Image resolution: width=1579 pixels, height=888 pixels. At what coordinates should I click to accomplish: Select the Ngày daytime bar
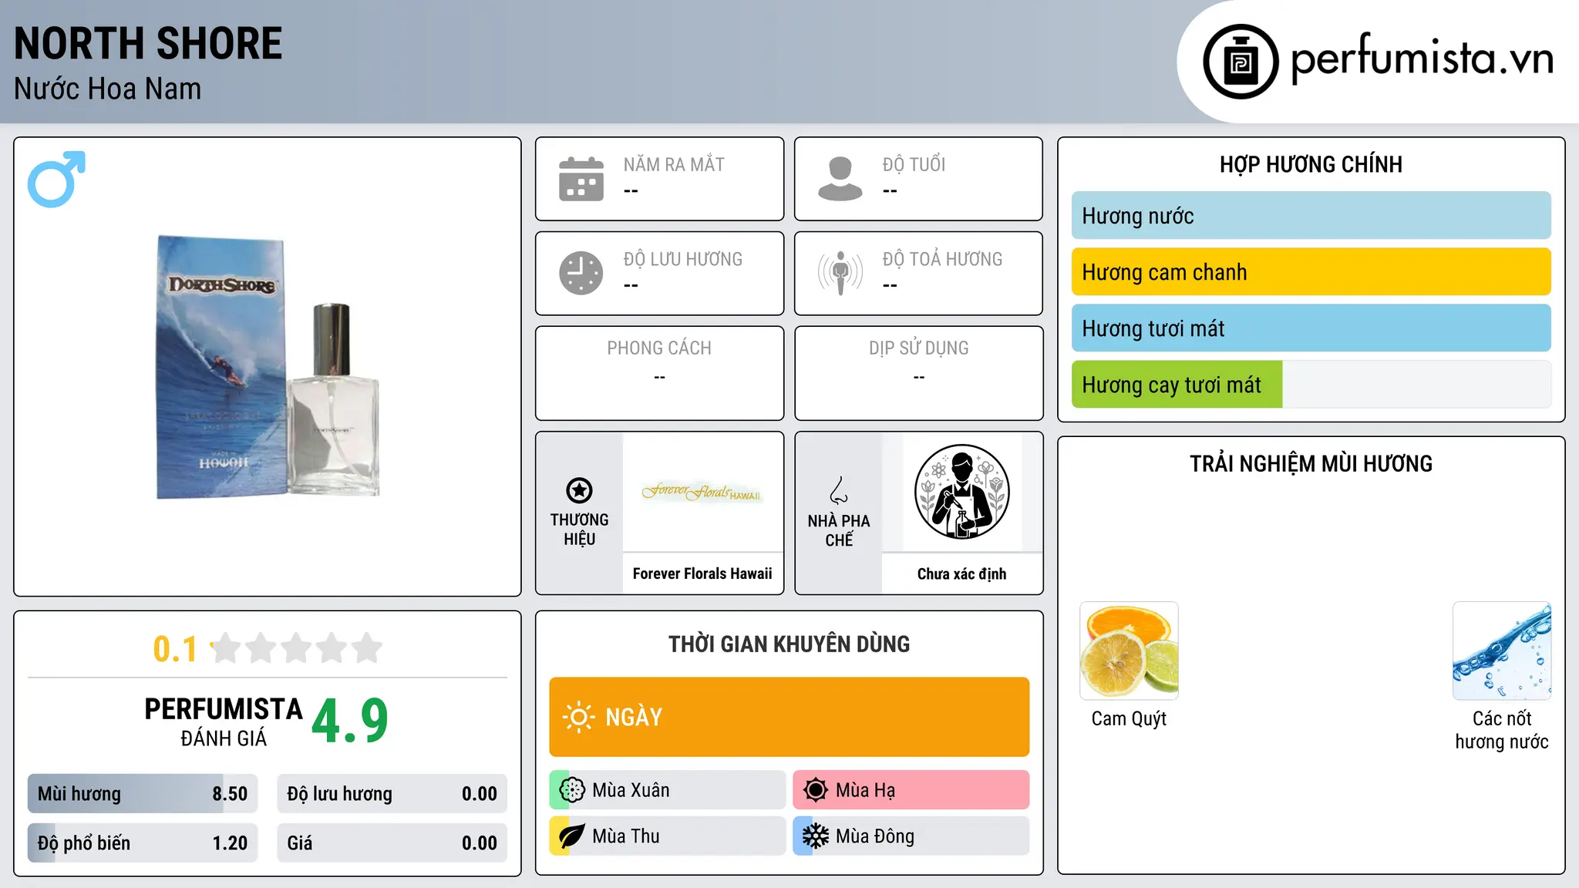coord(789,717)
